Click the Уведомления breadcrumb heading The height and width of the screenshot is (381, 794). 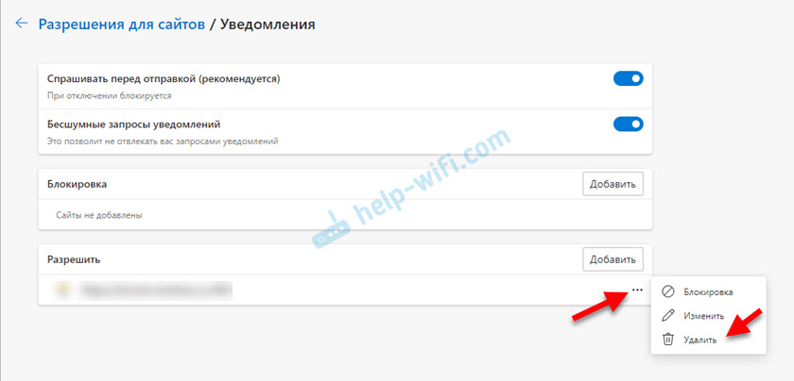click(x=268, y=24)
